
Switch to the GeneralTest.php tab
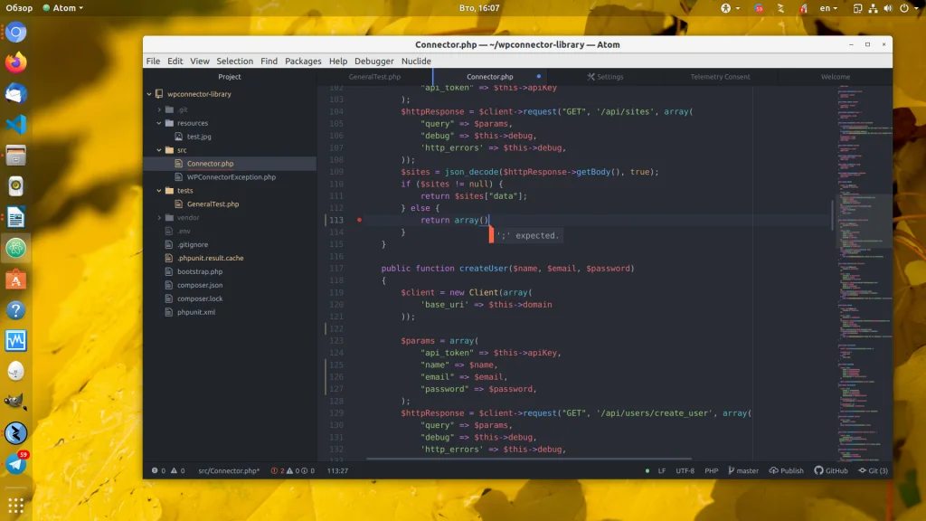click(x=374, y=77)
